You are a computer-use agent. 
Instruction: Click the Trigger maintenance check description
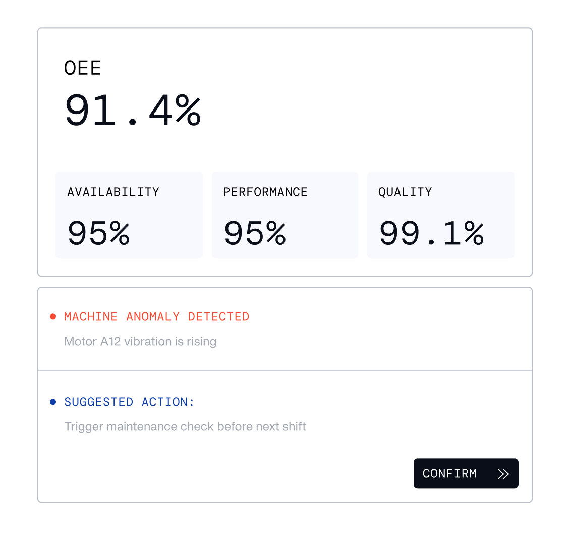coord(185,427)
